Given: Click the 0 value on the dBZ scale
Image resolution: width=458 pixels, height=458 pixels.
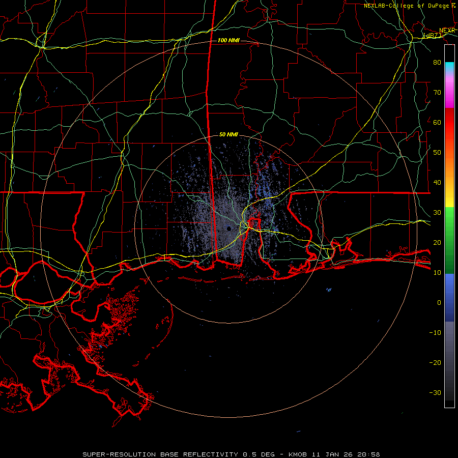Looking at the screenshot, I should (439, 303).
